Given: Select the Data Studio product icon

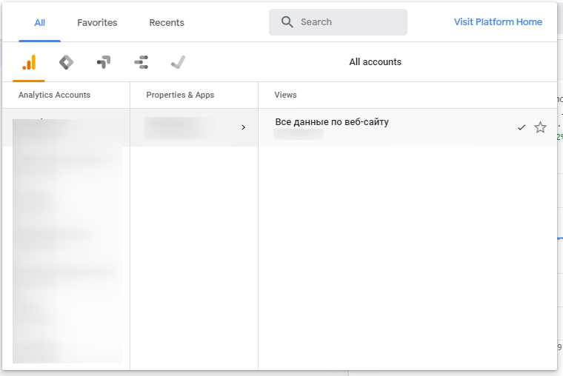Looking at the screenshot, I should tap(141, 63).
